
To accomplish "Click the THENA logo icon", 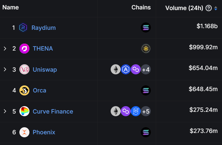I will [24, 49].
